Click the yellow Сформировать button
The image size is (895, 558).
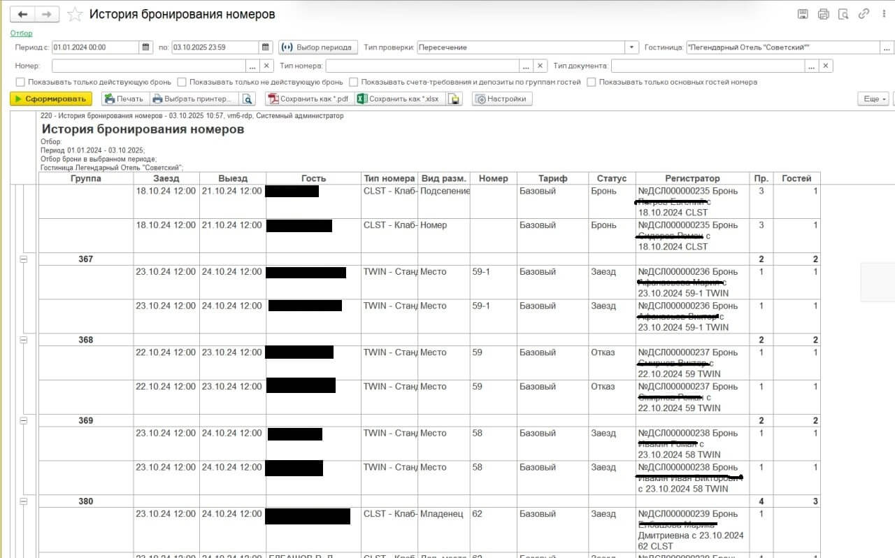point(51,99)
